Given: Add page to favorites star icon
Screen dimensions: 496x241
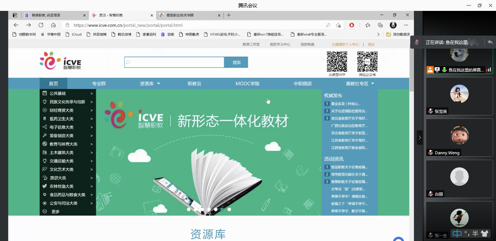Looking at the screenshot, I should pos(338,25).
